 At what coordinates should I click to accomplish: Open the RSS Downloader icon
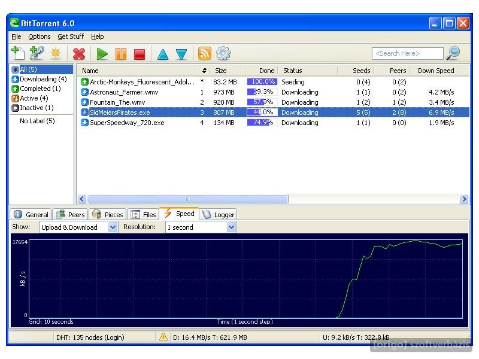coord(204,53)
